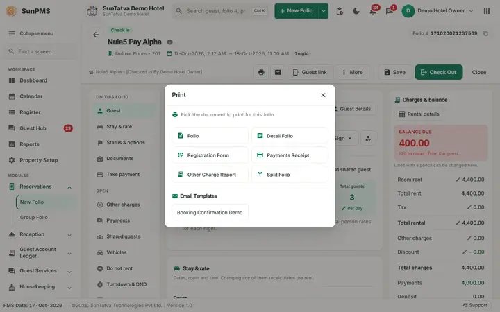Edit Tax value with the pencil icon

tap(469, 207)
